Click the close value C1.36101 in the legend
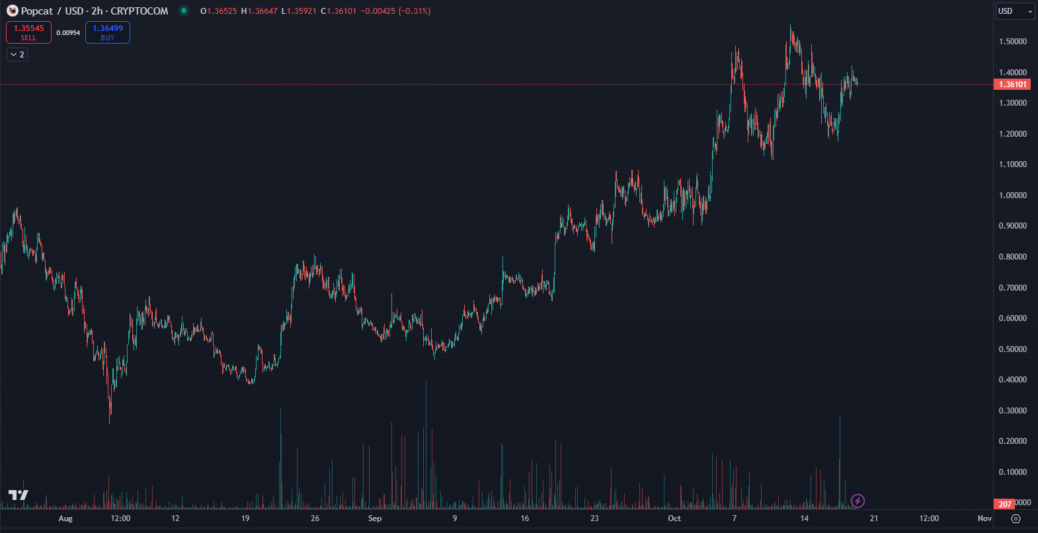 pos(339,11)
